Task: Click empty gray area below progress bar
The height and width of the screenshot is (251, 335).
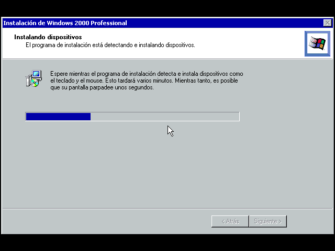Action: pyautogui.click(x=157, y=167)
